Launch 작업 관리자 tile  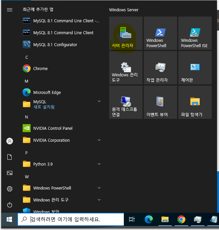(160, 68)
